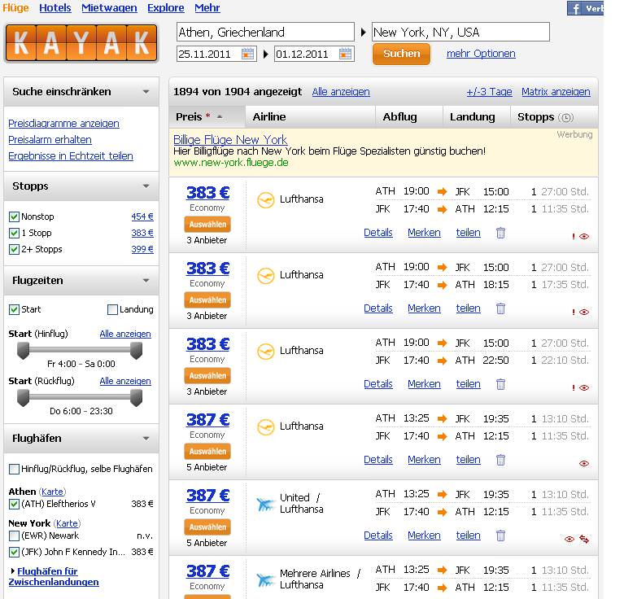
Task: Uncheck the 2+ Stopps filter
Action: tap(14, 250)
